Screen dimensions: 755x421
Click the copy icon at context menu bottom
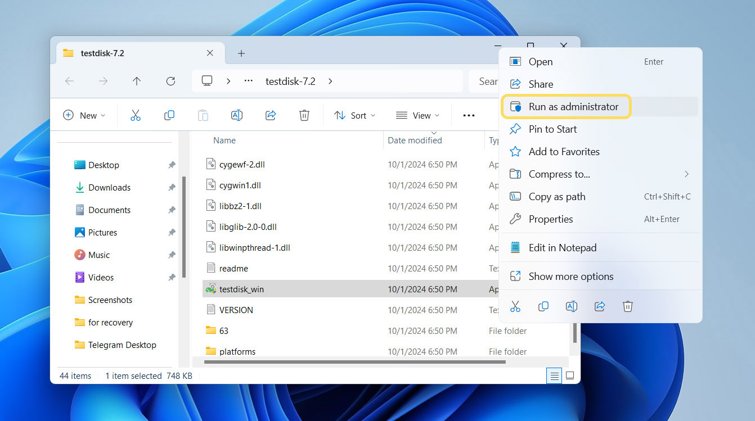pyautogui.click(x=543, y=306)
